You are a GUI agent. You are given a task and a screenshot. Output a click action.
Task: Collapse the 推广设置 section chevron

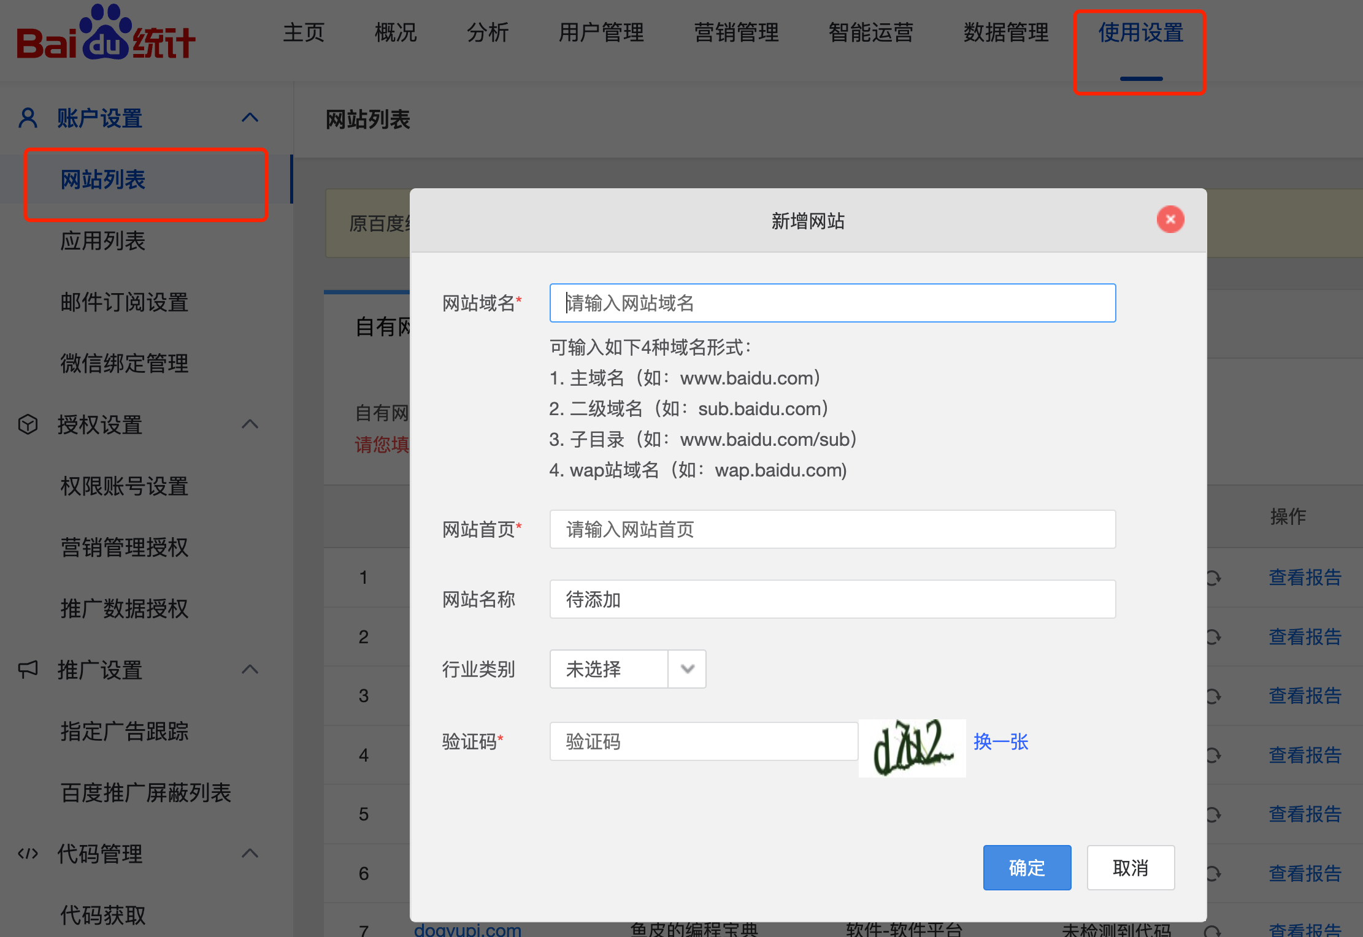click(250, 669)
